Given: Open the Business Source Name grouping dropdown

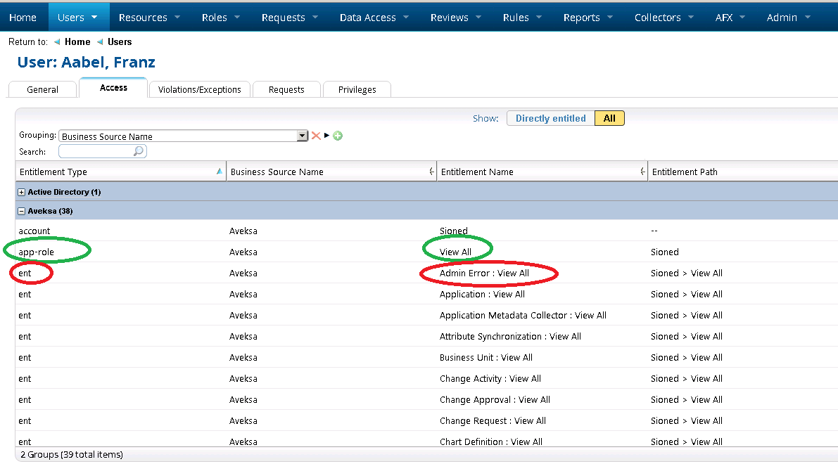Looking at the screenshot, I should (302, 135).
